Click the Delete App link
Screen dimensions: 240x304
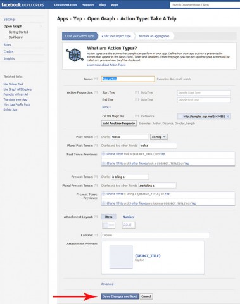(x=10, y=110)
